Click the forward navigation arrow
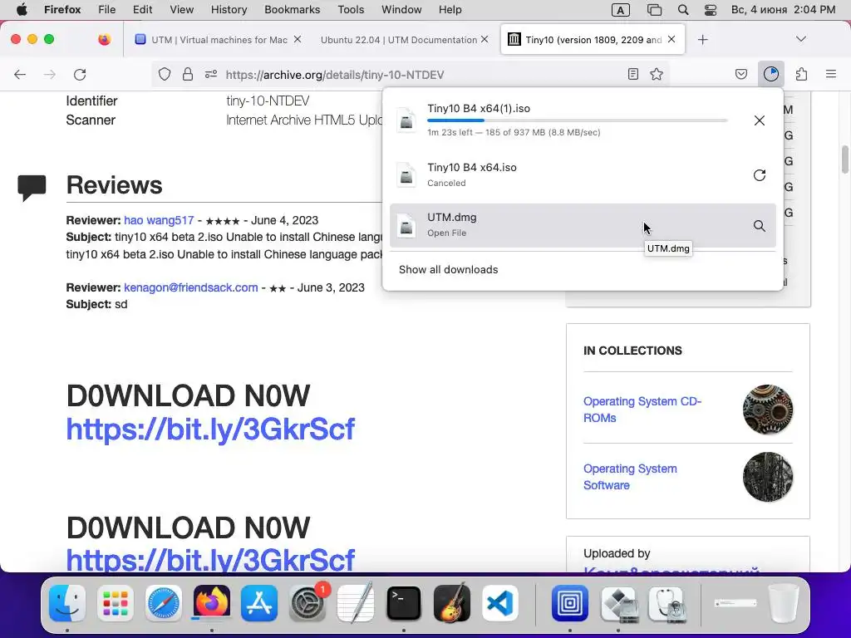This screenshot has width=851, height=638. pyautogui.click(x=50, y=74)
